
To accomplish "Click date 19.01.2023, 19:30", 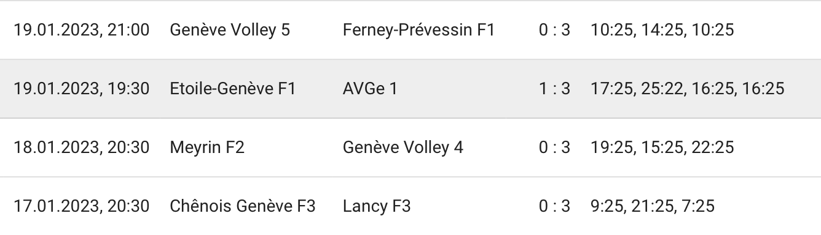I will tap(82, 89).
